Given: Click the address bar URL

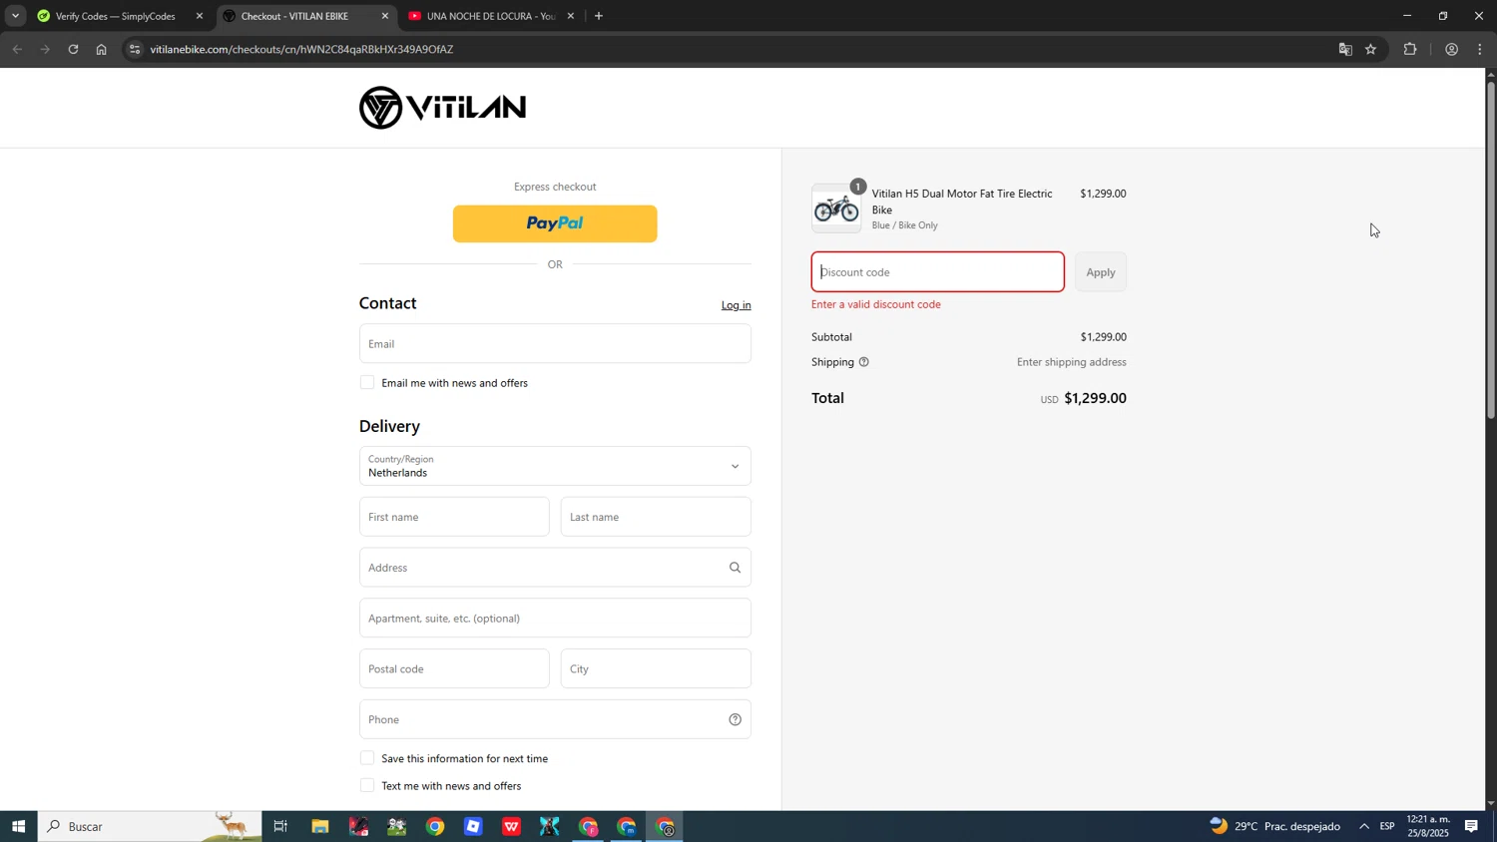Looking at the screenshot, I should (x=301, y=49).
